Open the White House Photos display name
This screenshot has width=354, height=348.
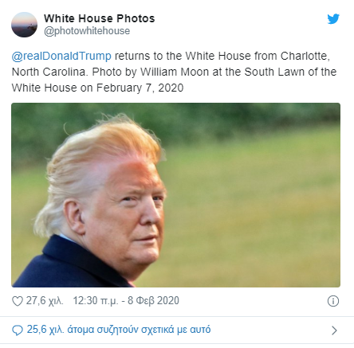pyautogui.click(x=100, y=18)
